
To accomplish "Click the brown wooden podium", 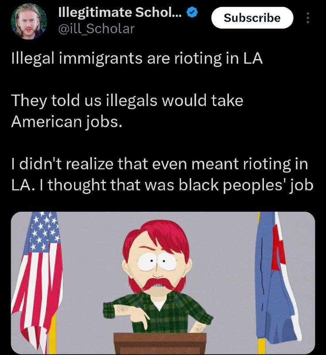I will [x=160, y=343].
